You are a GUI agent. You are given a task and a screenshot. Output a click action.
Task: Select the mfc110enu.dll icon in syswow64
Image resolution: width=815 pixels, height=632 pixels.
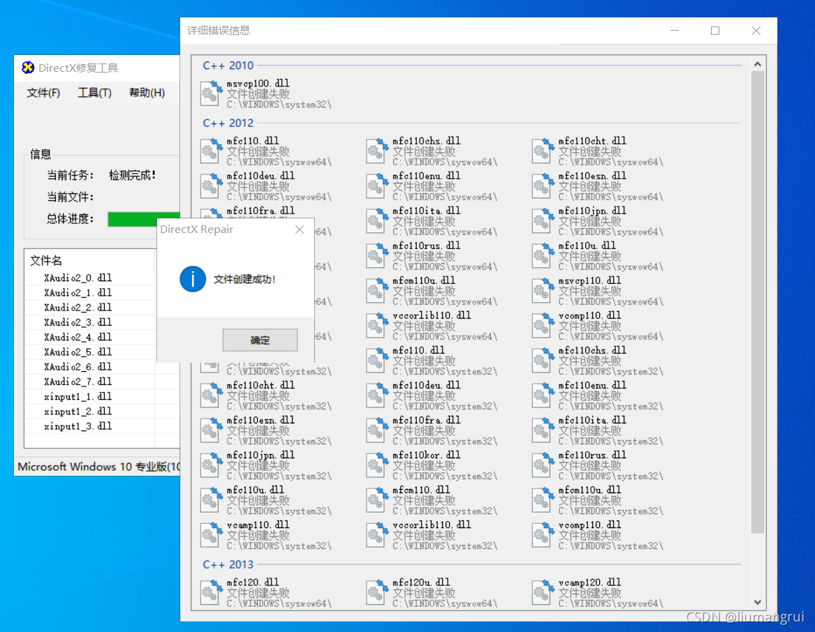pyautogui.click(x=377, y=186)
